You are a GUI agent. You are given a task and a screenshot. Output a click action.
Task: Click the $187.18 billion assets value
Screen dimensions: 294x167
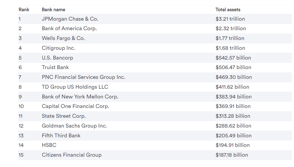point(232,155)
